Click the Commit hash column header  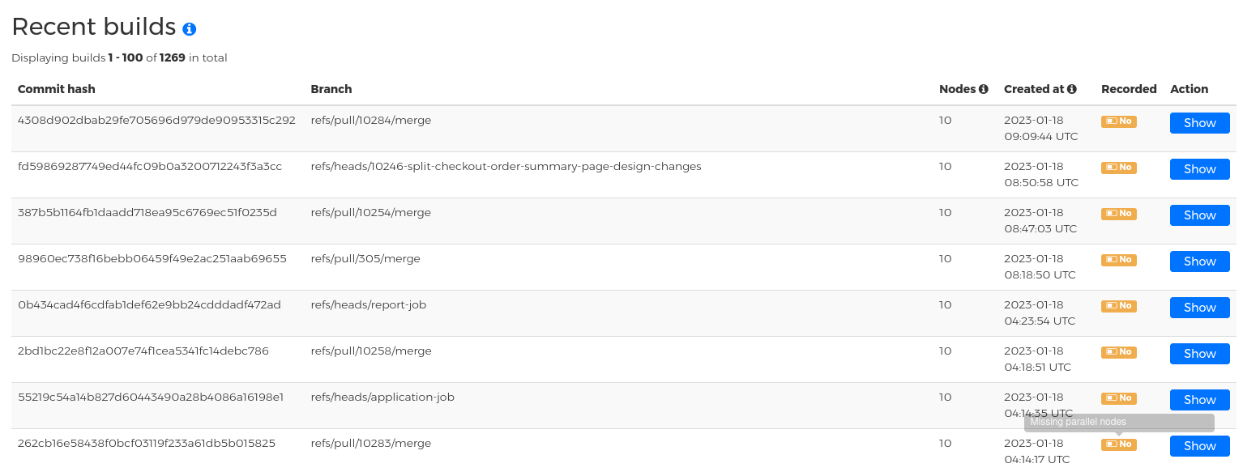coord(56,89)
